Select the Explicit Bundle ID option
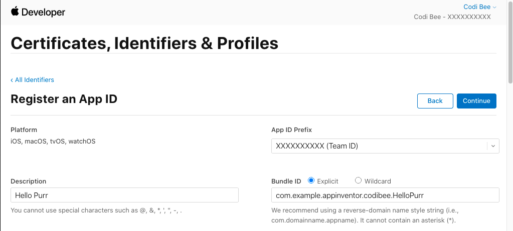 coord(311,180)
